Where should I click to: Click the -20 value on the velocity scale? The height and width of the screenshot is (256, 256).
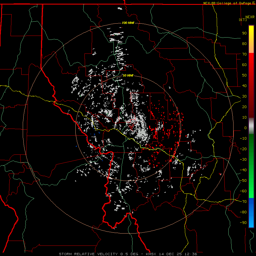coord(243,149)
